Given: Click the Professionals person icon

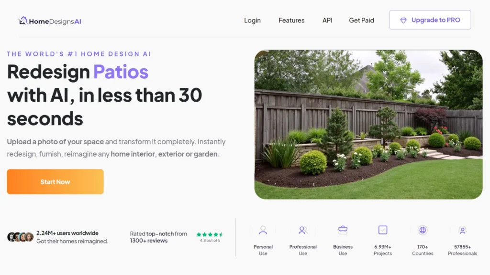Looking at the screenshot, I should pos(463,230).
